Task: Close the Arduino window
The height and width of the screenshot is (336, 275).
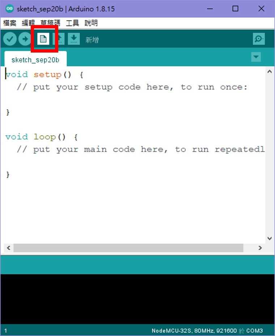Action: (x=261, y=9)
